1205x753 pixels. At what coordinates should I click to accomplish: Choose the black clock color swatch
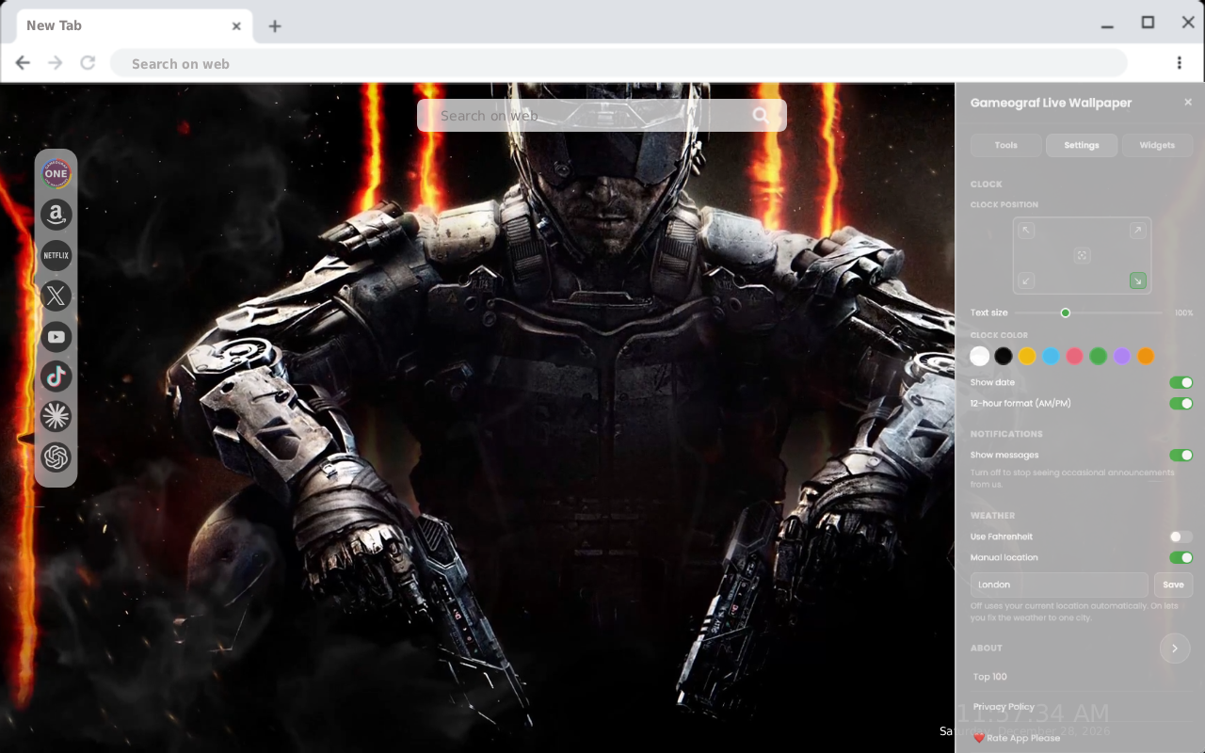(1004, 356)
